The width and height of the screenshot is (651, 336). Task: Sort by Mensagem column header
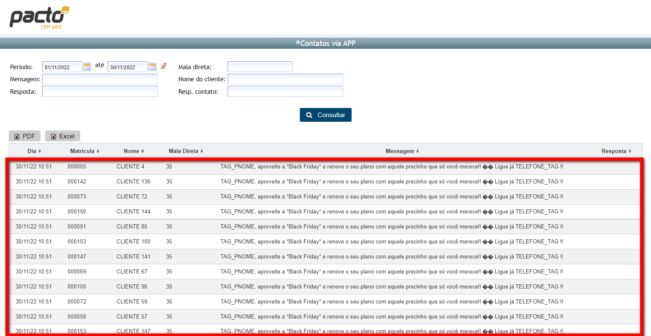402,151
